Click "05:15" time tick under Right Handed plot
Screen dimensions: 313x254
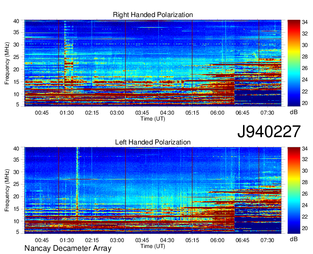tap(192, 113)
